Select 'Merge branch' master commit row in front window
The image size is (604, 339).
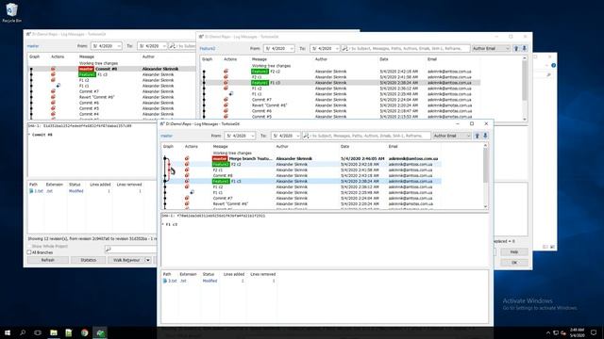click(x=301, y=158)
